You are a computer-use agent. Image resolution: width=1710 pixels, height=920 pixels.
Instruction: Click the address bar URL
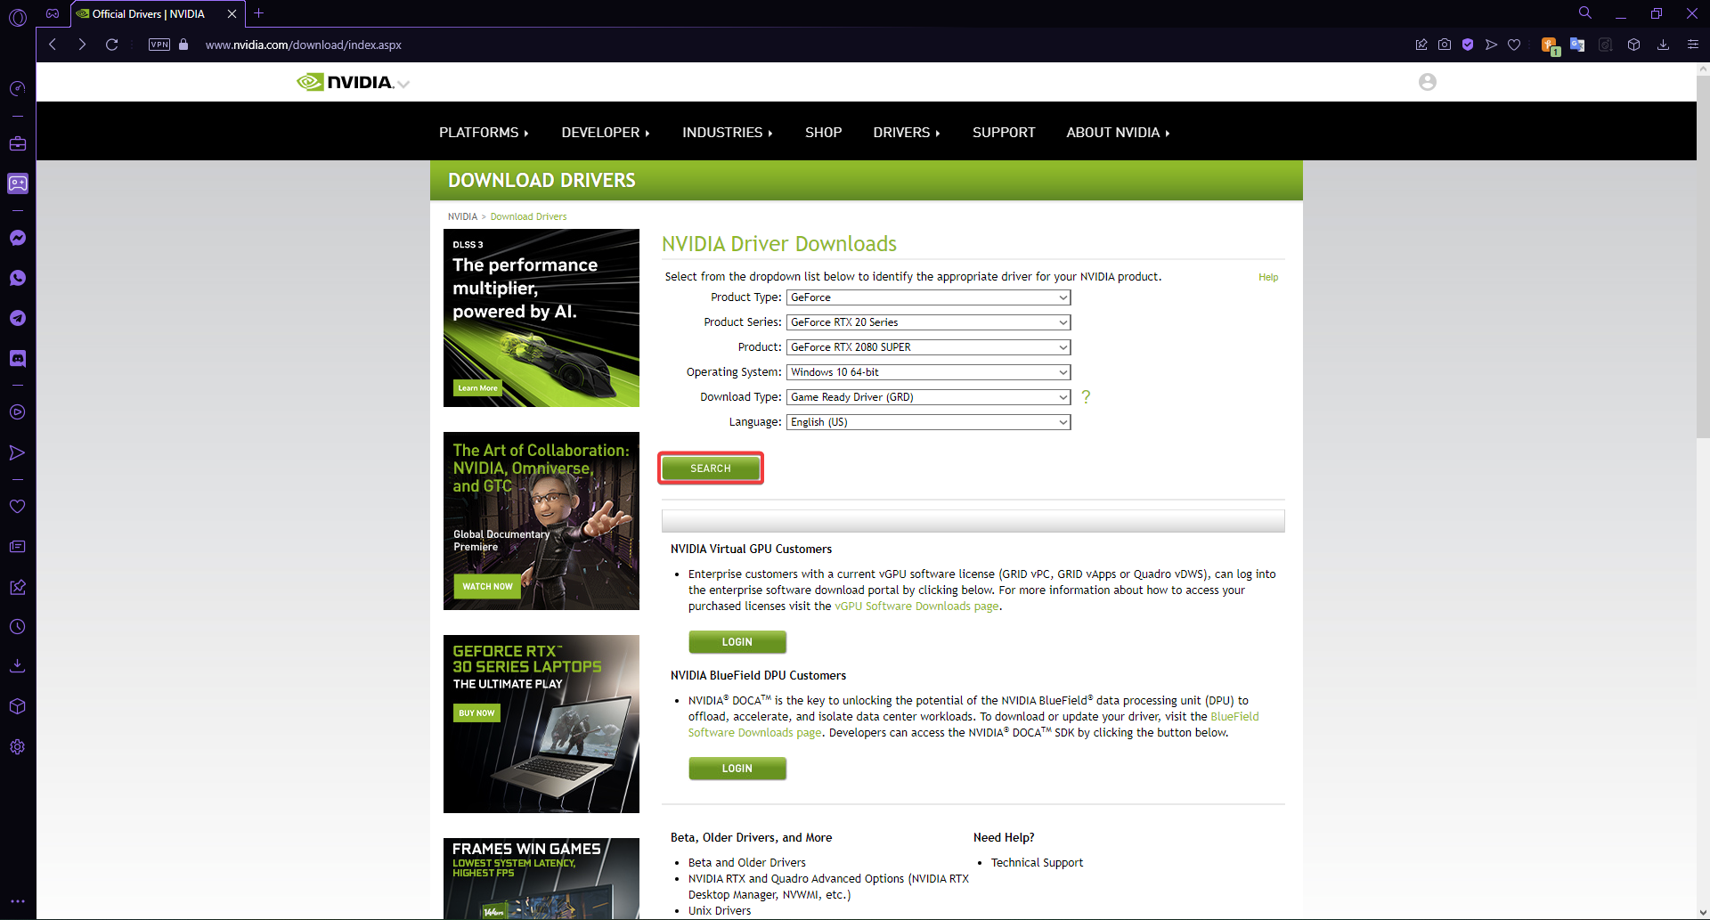point(303,45)
